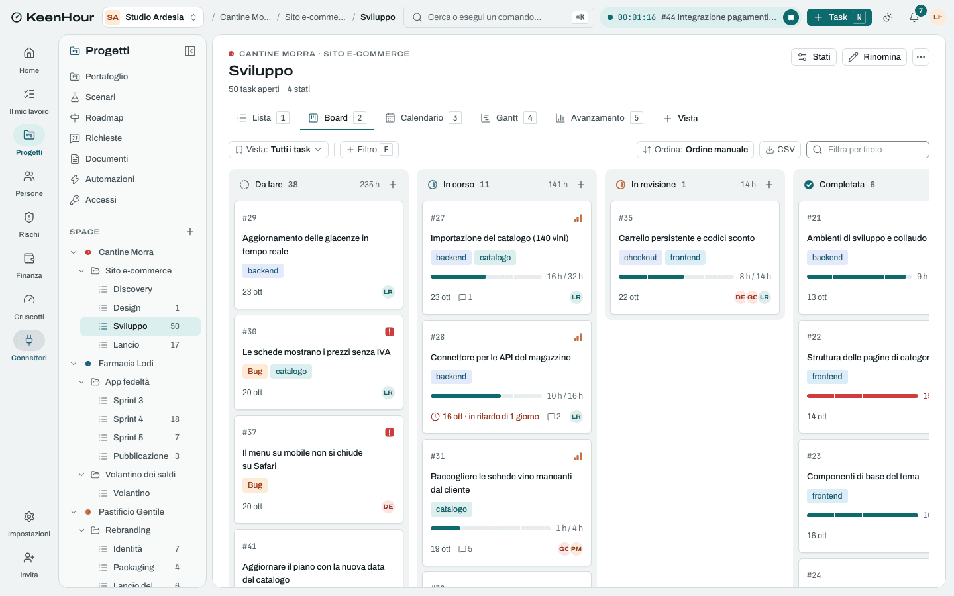
Task: Add a task to the Da fare column
Action: (x=393, y=185)
